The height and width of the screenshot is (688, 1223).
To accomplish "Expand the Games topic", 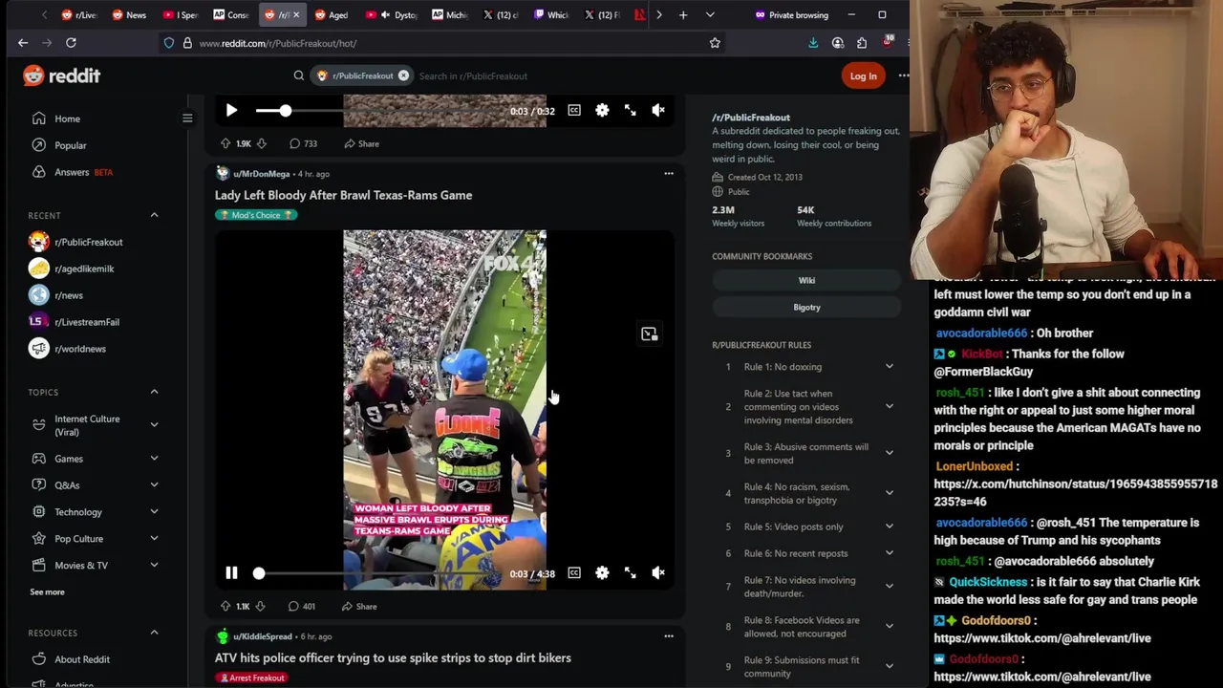I will coord(154,459).
